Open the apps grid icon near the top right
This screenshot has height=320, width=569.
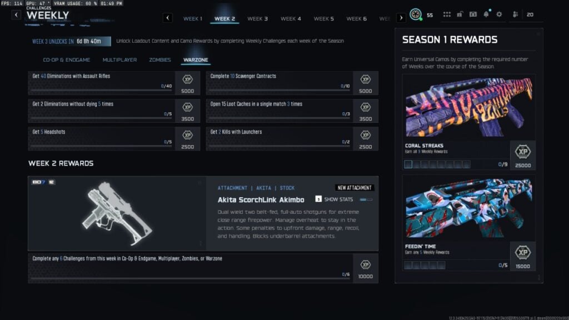(447, 15)
